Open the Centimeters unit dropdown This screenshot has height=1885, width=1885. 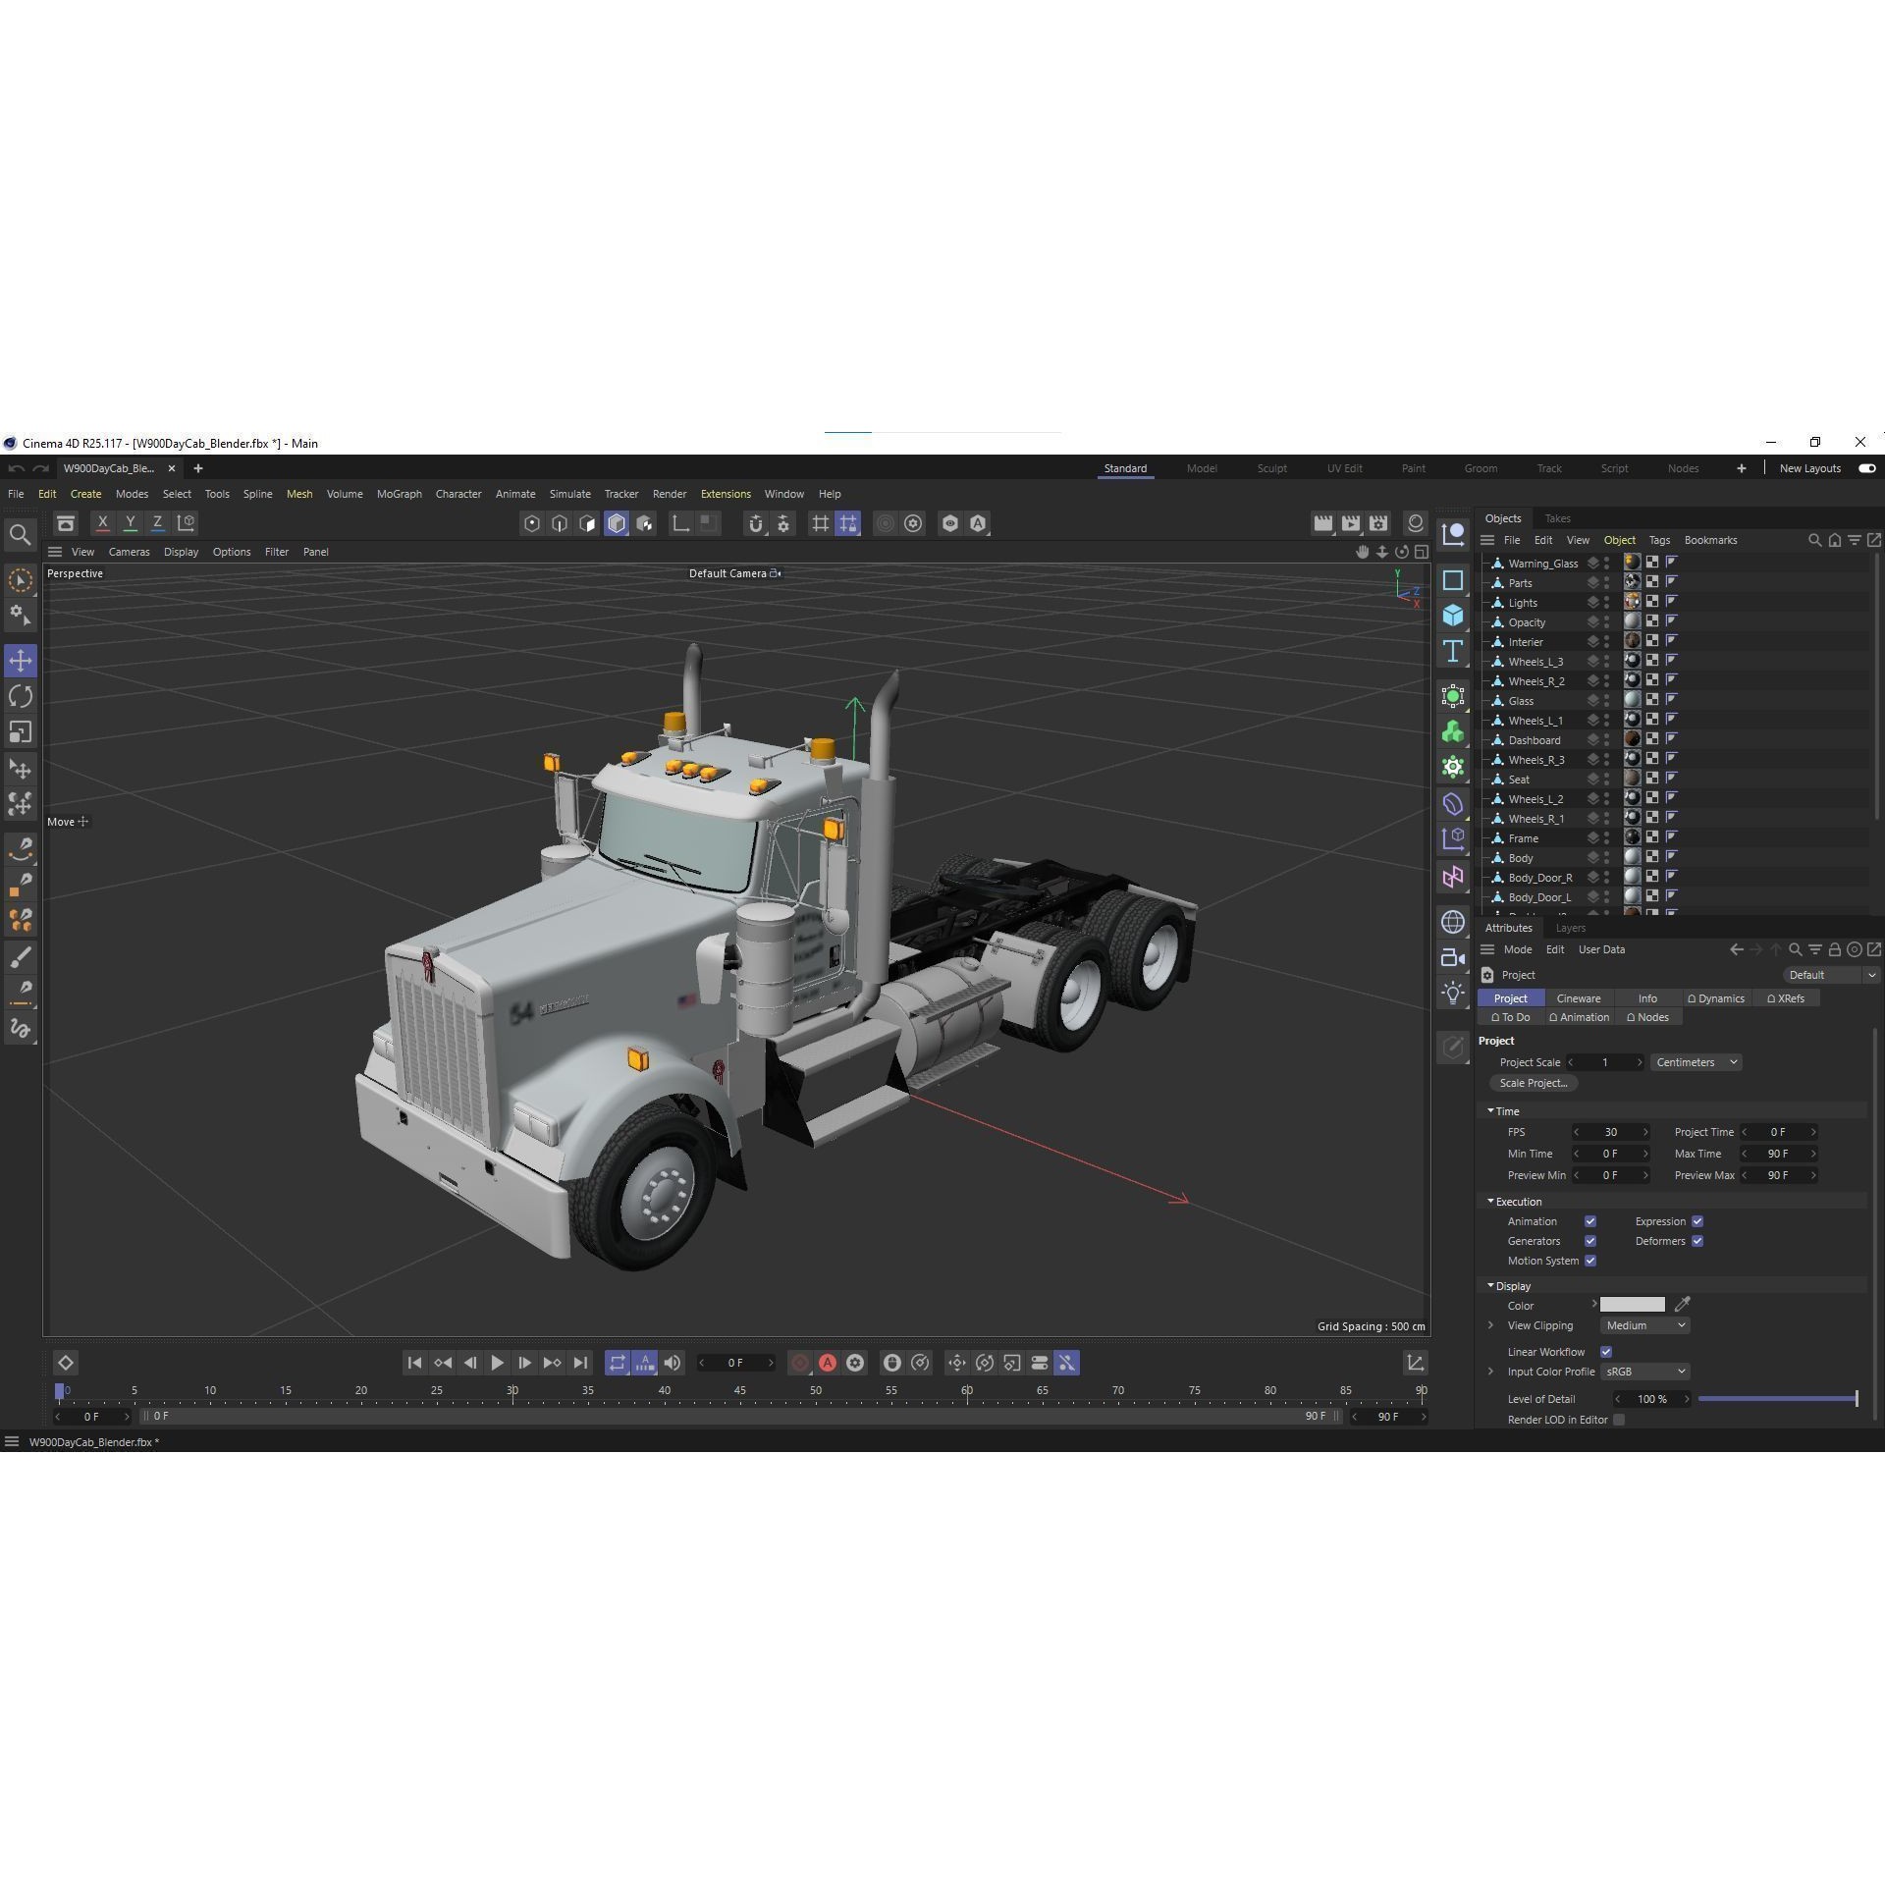click(x=1696, y=1062)
